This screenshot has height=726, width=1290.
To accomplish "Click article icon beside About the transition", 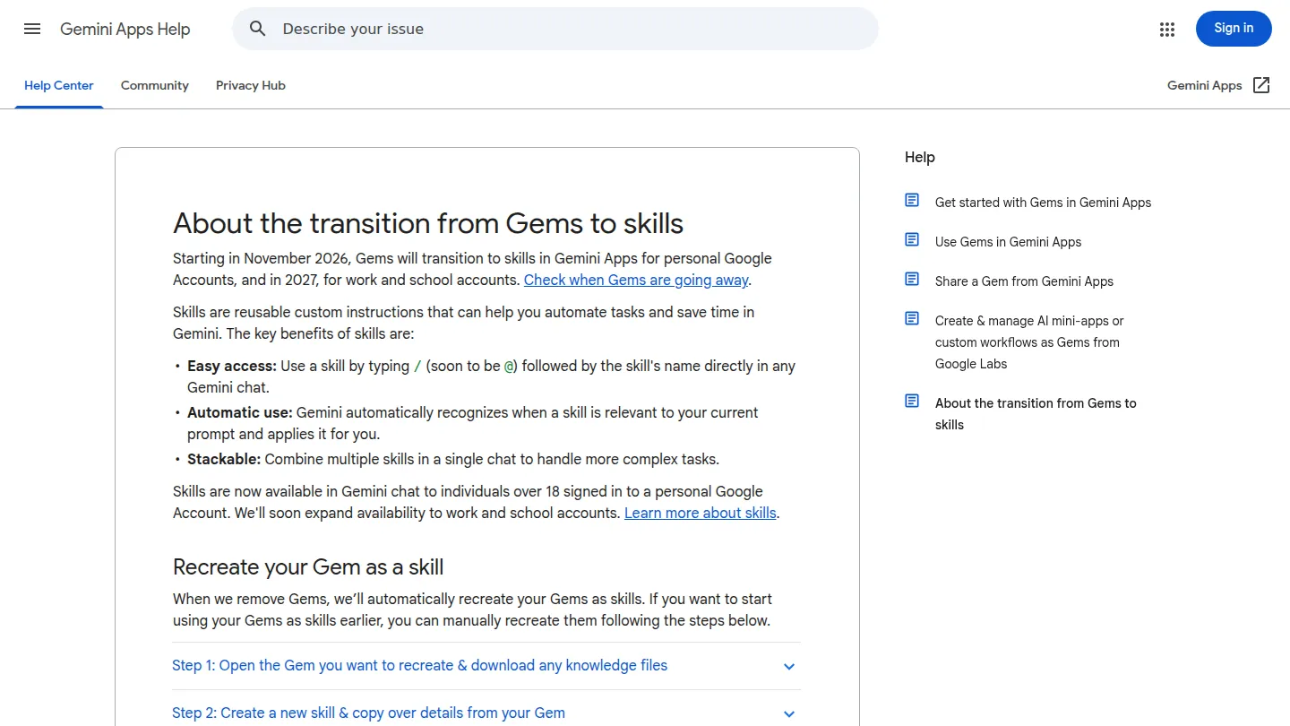I will point(912,402).
